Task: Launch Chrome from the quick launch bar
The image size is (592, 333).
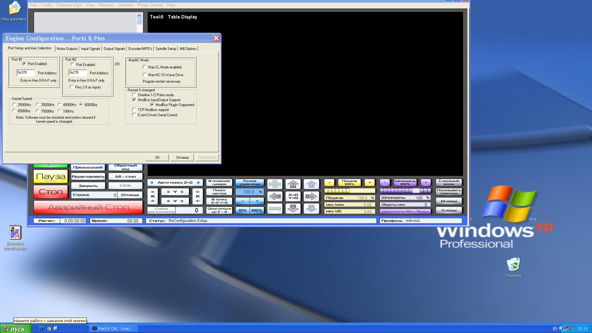Action: tap(49, 328)
